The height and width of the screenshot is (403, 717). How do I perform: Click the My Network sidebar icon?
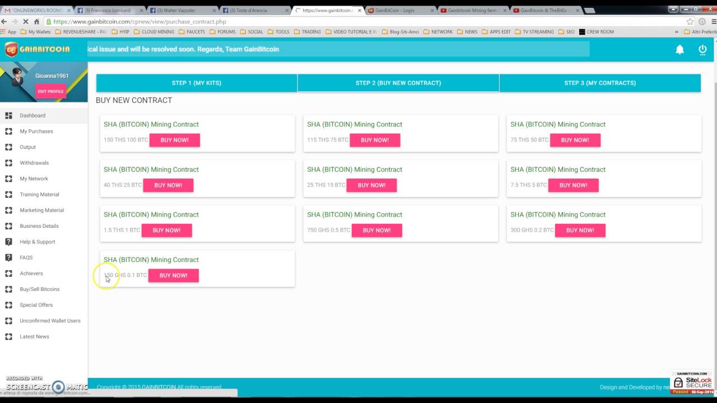[x=8, y=179]
